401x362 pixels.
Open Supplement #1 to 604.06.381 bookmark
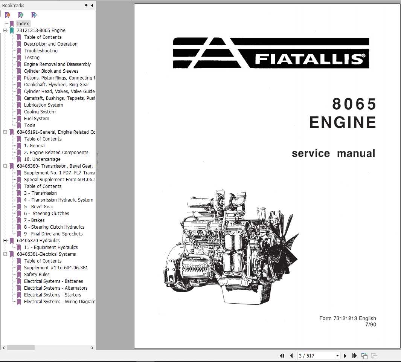click(56, 267)
